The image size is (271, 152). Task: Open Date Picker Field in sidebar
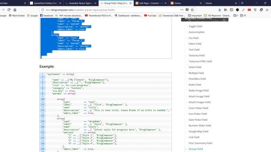point(198,119)
